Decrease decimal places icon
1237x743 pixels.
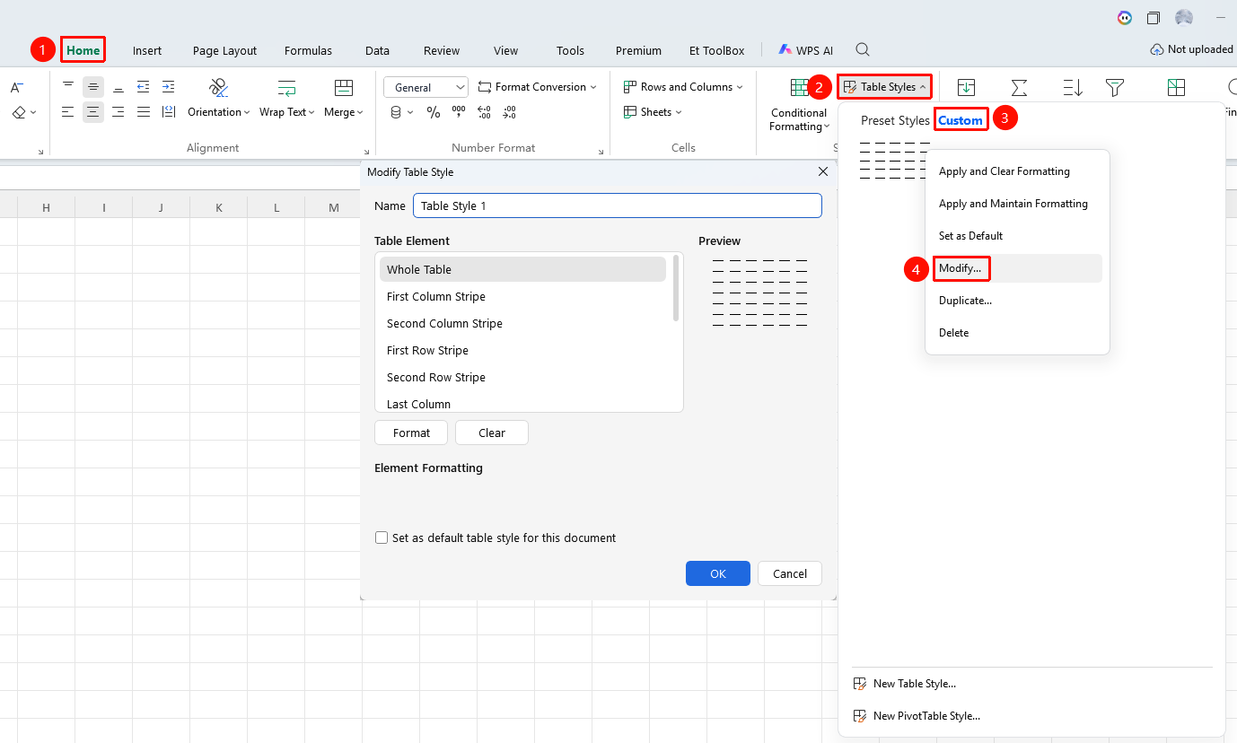pyautogui.click(x=509, y=112)
